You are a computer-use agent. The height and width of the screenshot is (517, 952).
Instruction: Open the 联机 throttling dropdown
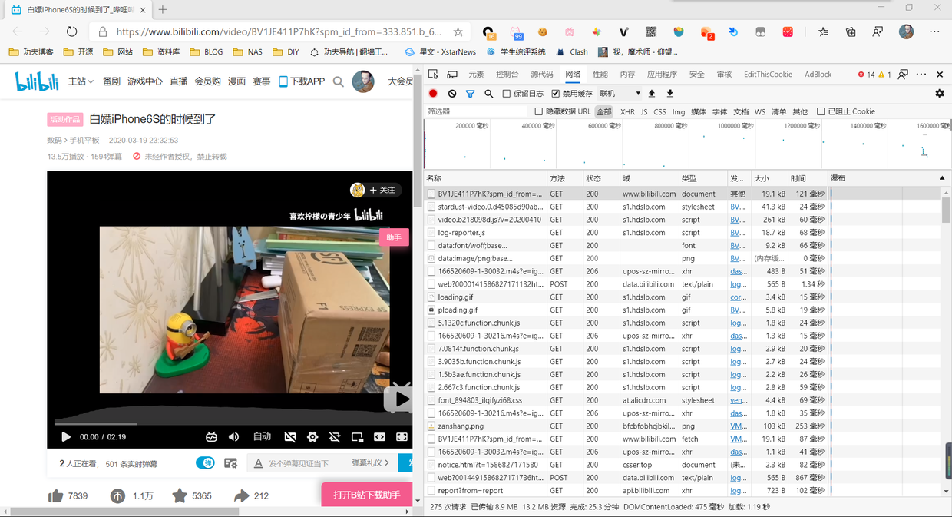pyautogui.click(x=620, y=94)
